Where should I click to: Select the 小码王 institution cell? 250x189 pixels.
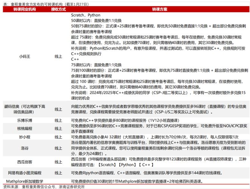(x=25, y=56)
